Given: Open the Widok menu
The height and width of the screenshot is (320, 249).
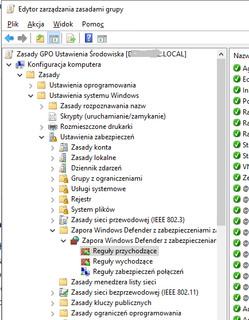Looking at the screenshot, I should 63,24.
